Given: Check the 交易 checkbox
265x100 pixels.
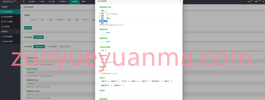Looking at the screenshot, I should click(47, 20).
